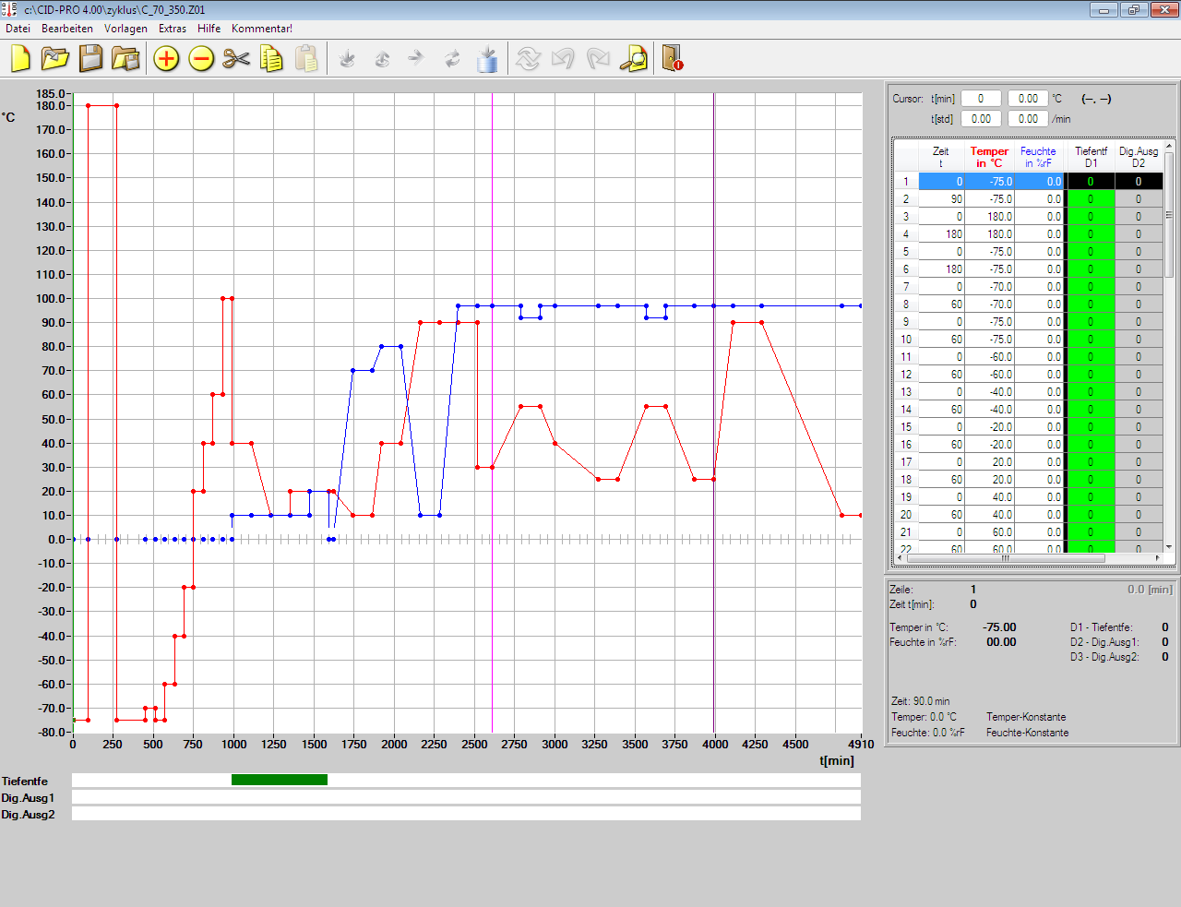
Task: Select the Feuchte cell of row 7
Action: point(1038,287)
